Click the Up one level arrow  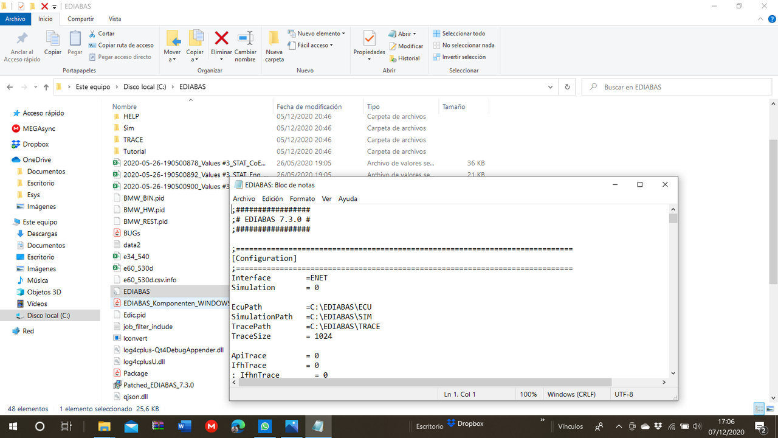[x=46, y=87]
